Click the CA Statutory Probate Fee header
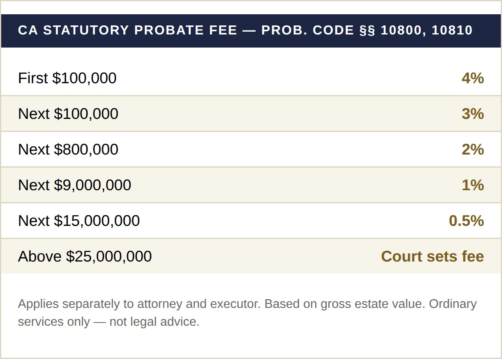Viewport: 502px width, 359px height. 251,31
